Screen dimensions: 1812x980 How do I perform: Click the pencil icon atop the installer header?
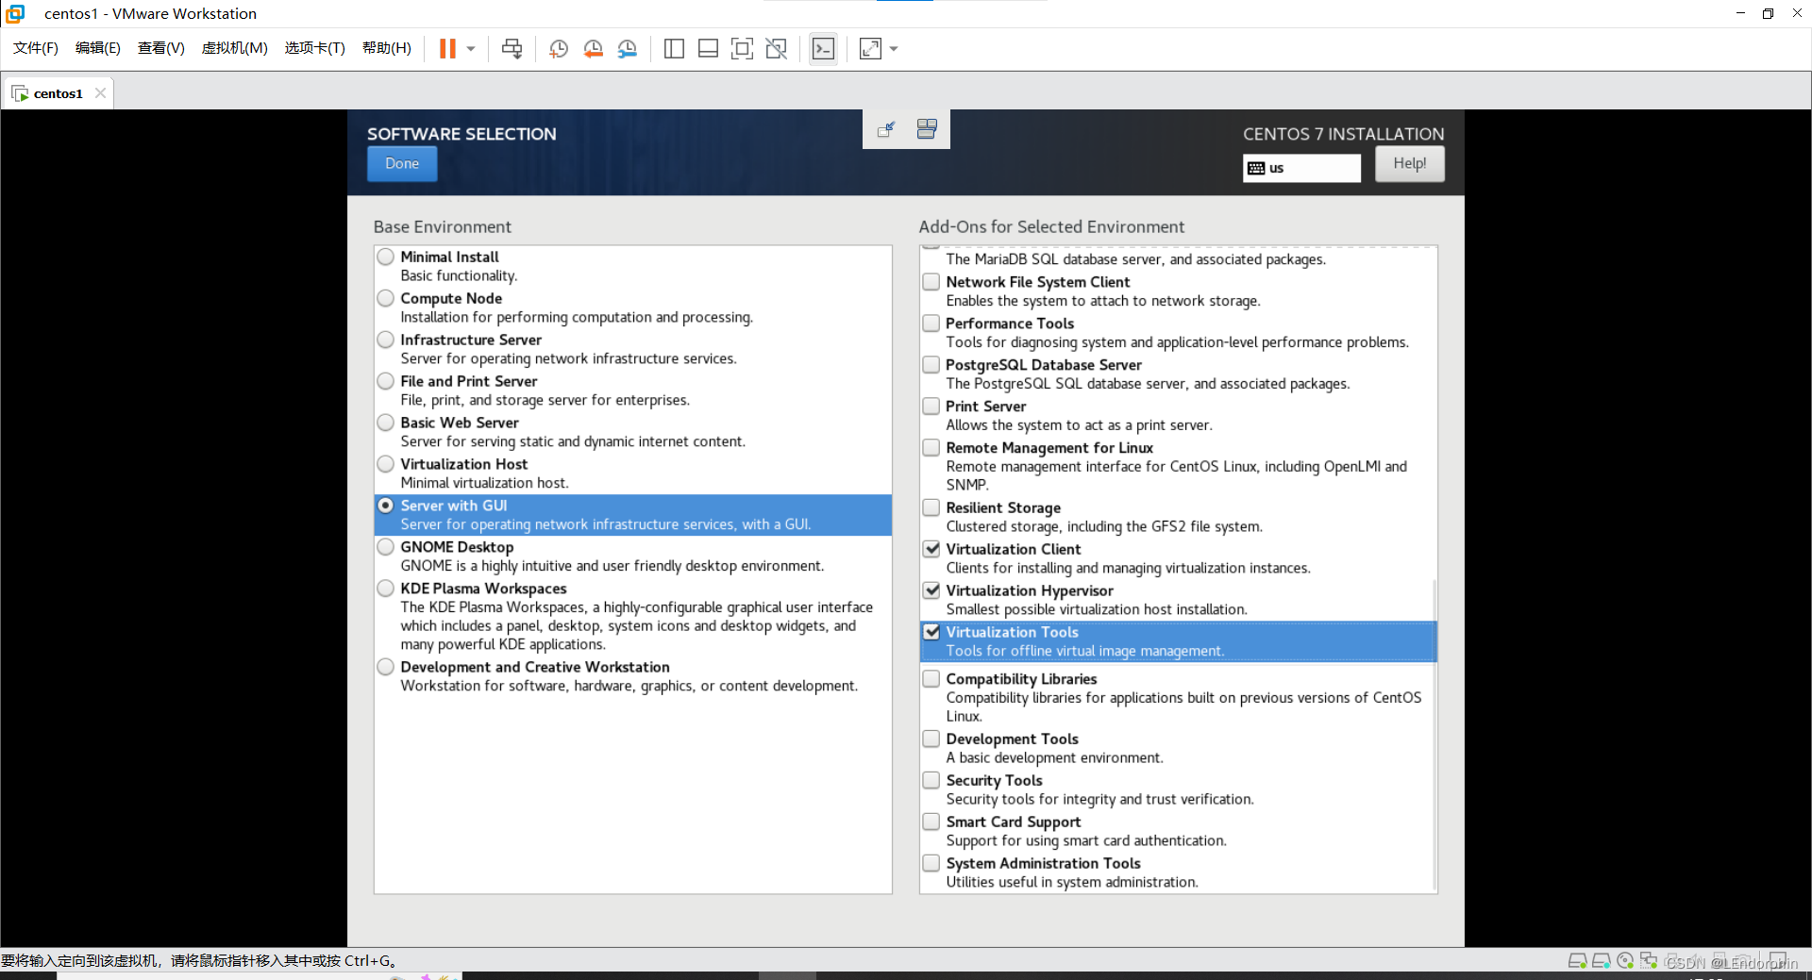pos(885,130)
